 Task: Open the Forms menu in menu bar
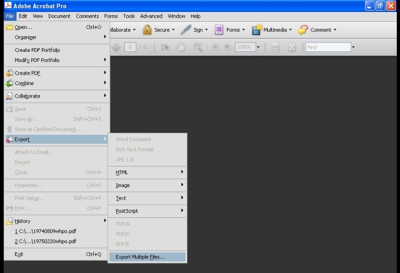click(111, 16)
